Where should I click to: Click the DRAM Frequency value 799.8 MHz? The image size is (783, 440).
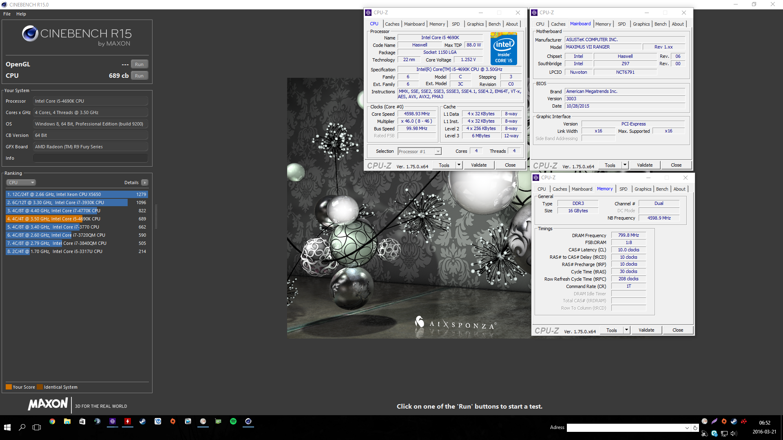pos(628,235)
